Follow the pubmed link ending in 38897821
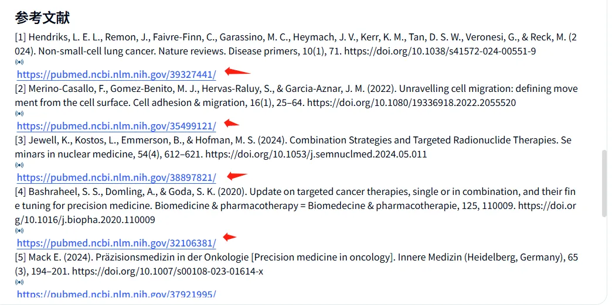Screen dimensions: 612x305 tap(116, 177)
